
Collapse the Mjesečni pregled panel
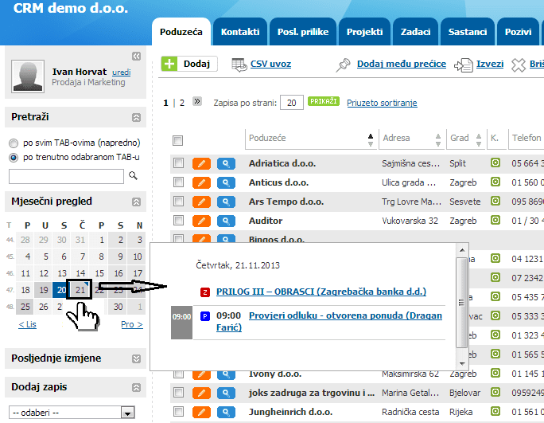[x=137, y=202]
